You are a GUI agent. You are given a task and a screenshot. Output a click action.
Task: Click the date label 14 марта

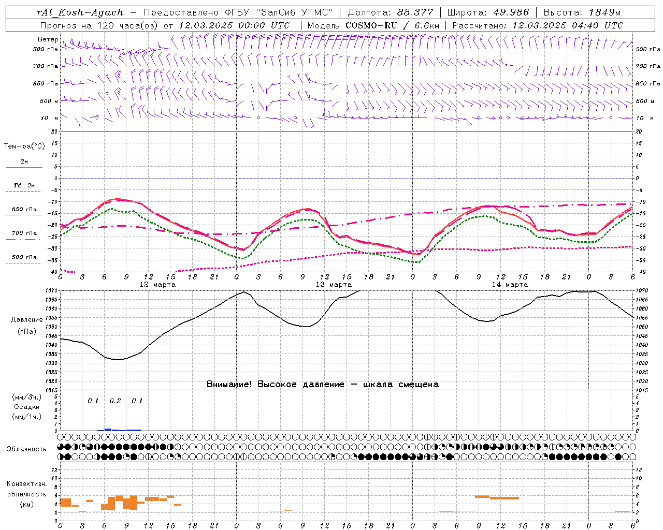(x=510, y=285)
